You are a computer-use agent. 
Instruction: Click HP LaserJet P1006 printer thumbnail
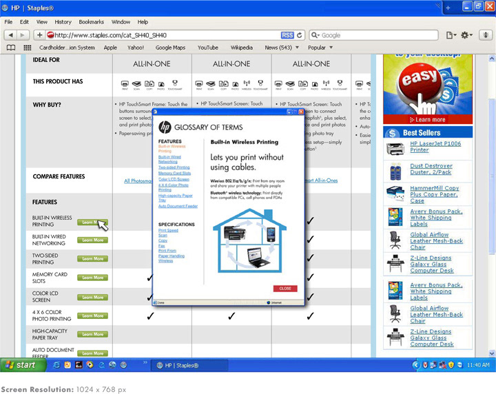(395, 148)
